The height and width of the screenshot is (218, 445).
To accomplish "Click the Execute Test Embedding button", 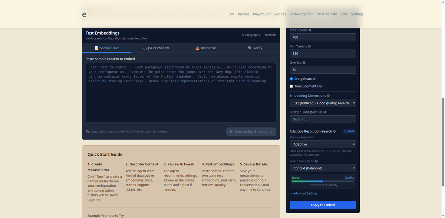I will [x=251, y=131].
